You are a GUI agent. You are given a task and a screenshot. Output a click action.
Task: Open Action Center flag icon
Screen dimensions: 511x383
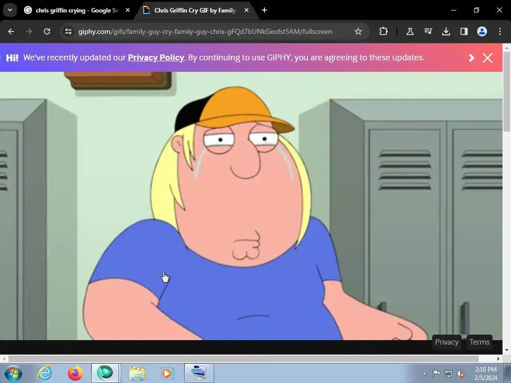coord(436,373)
